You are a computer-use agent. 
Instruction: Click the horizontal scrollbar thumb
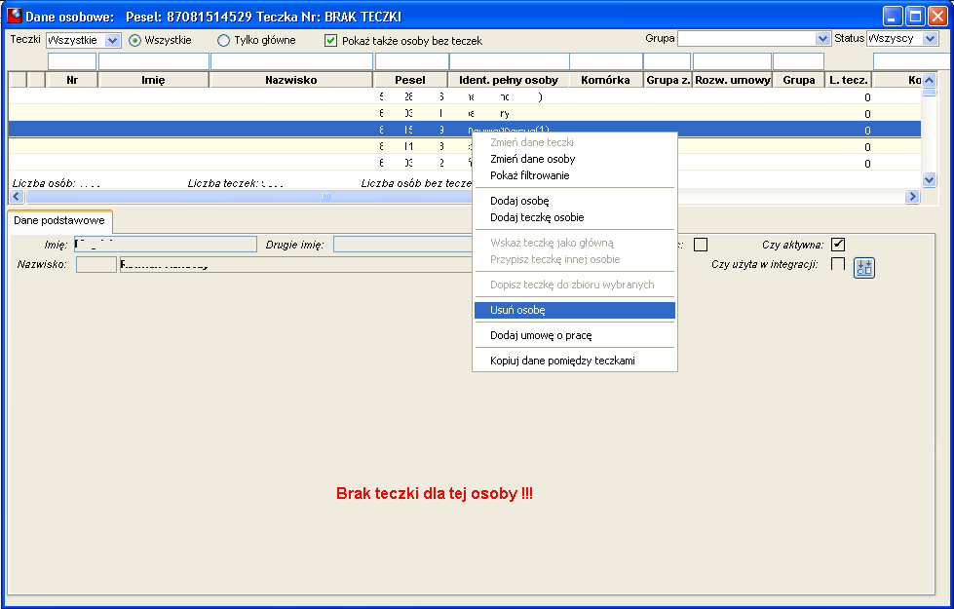point(325,196)
